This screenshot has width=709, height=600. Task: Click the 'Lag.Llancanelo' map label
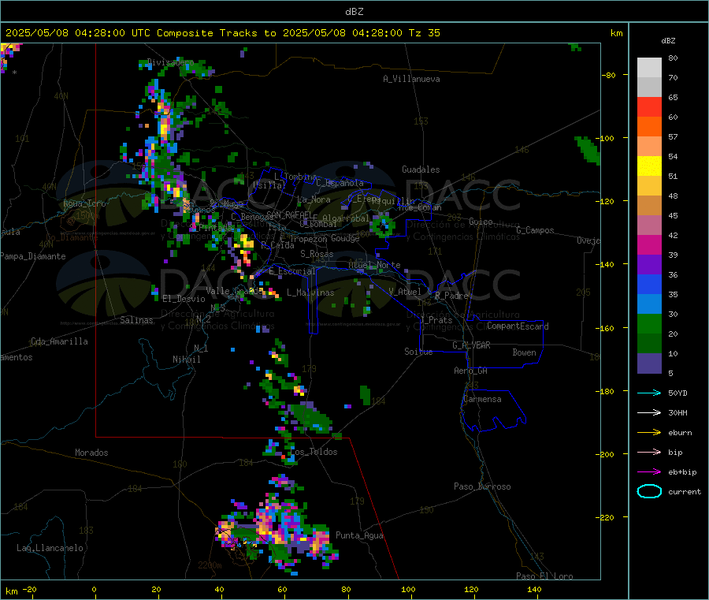pos(50,548)
